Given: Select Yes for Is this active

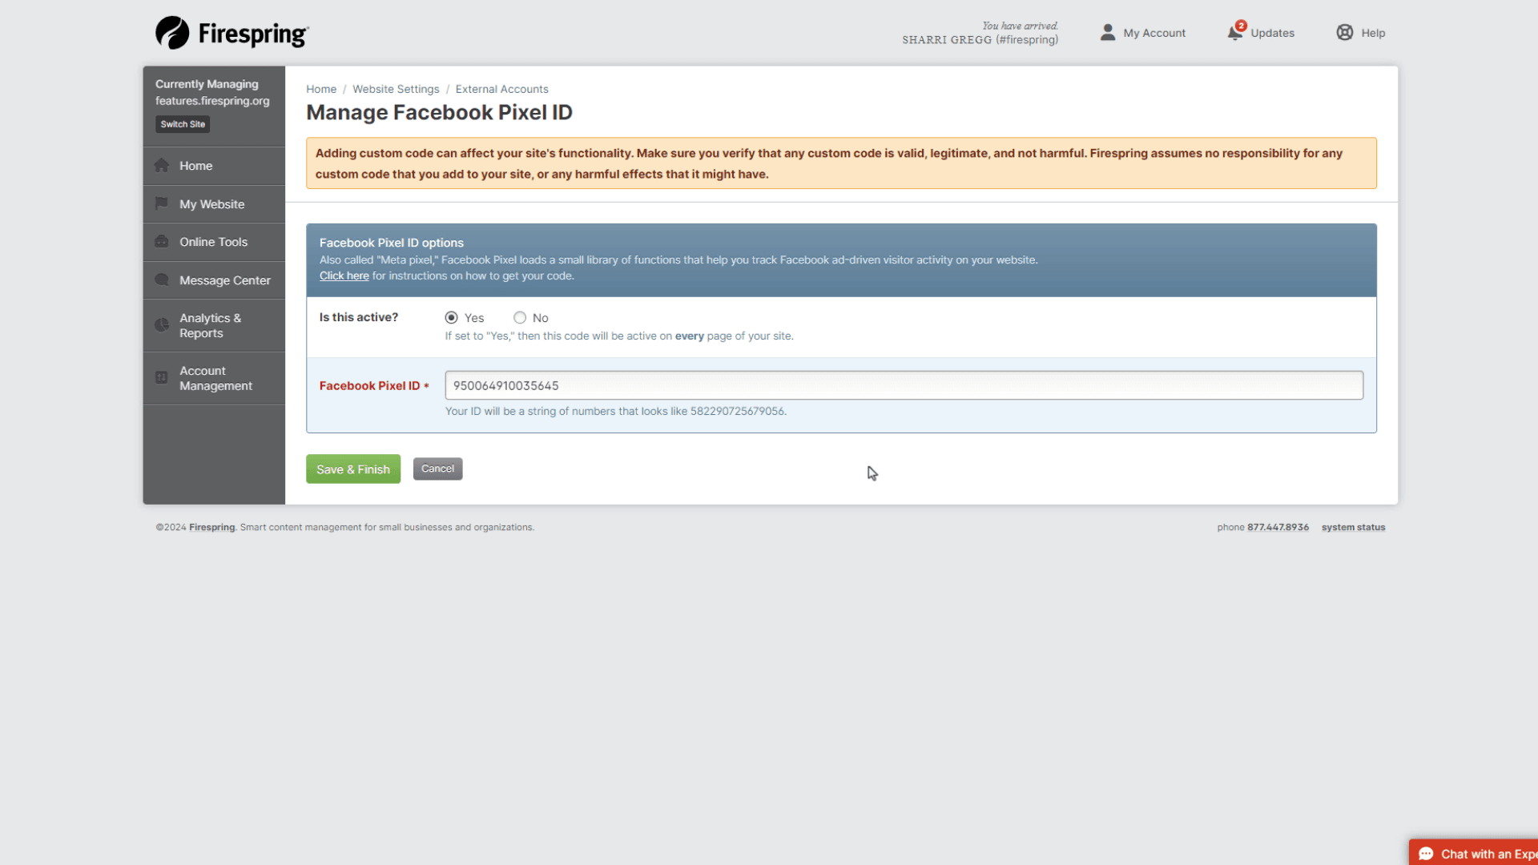Looking at the screenshot, I should [x=452, y=318].
